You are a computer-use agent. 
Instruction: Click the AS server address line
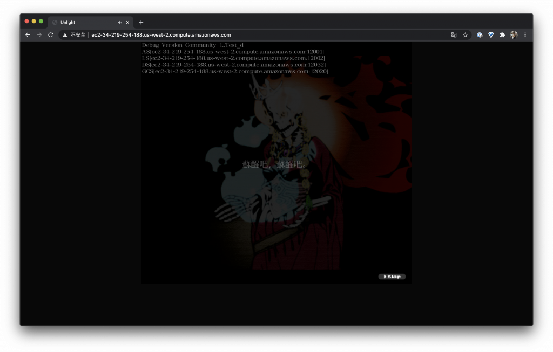[x=233, y=52]
